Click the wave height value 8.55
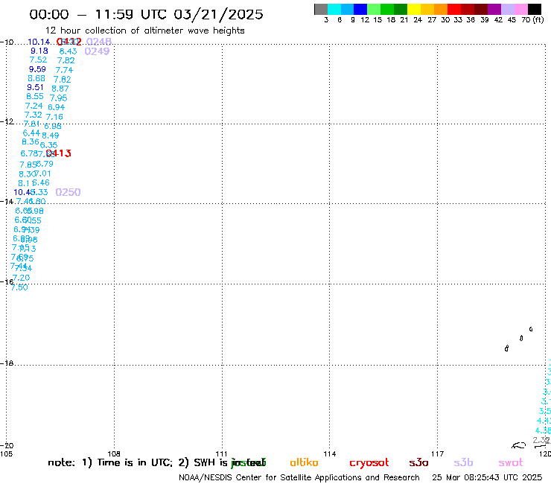This screenshot has width=551, height=484. tap(35, 96)
